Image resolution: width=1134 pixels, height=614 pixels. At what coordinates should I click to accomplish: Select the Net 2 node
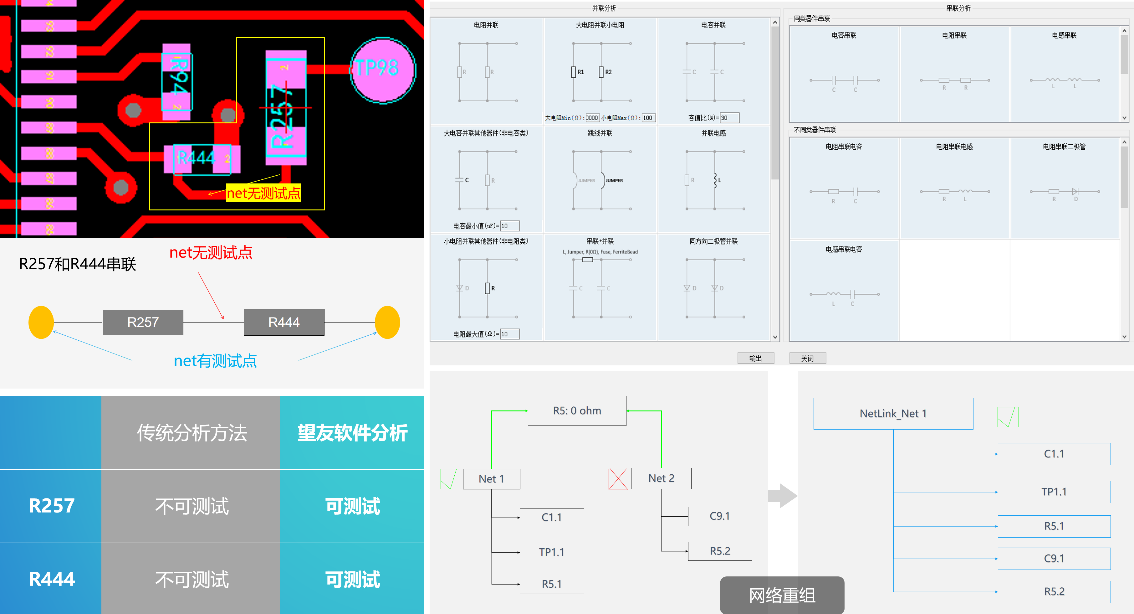click(x=661, y=478)
